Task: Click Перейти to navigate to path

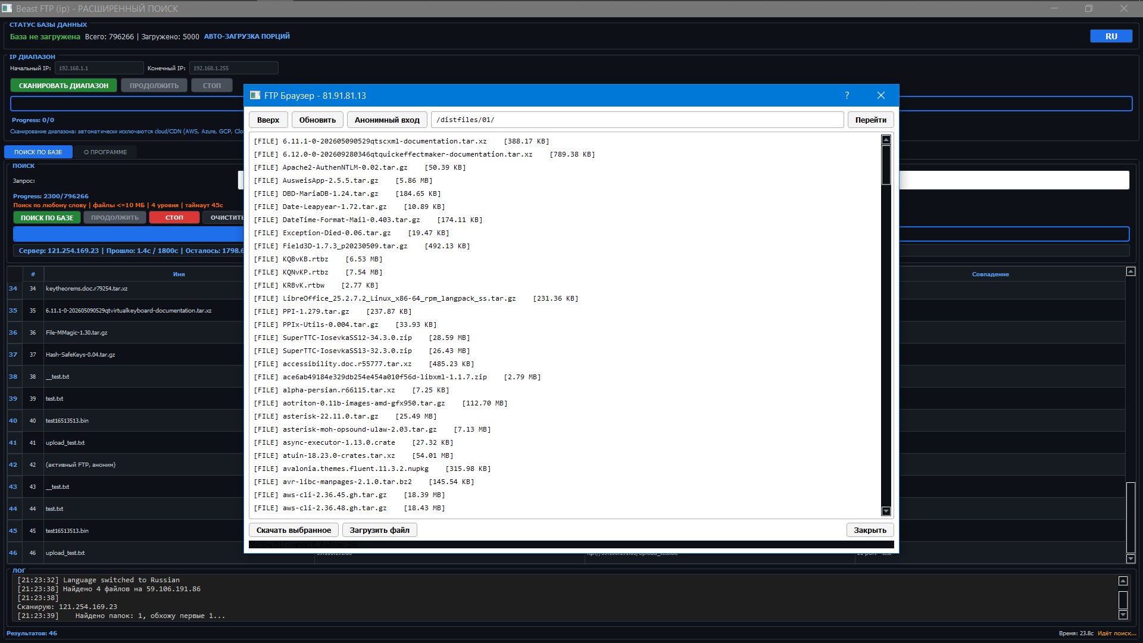Action: click(870, 120)
